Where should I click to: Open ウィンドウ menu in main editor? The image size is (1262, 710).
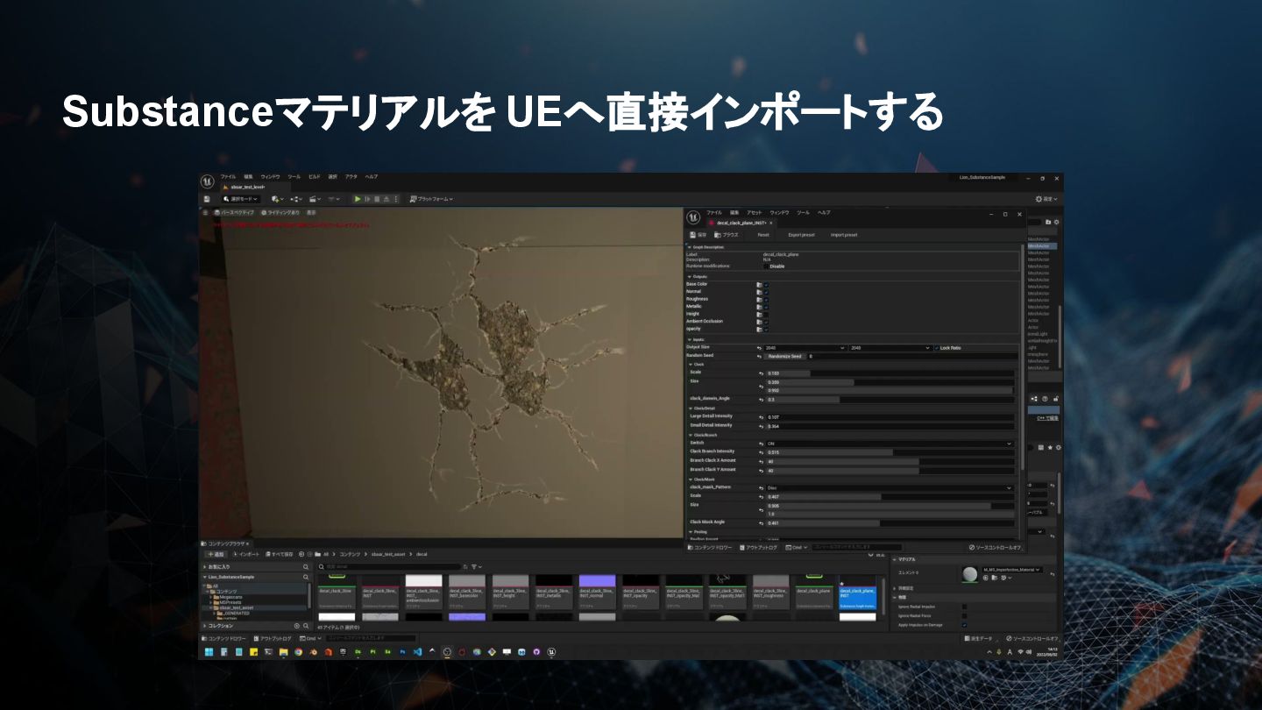270,177
